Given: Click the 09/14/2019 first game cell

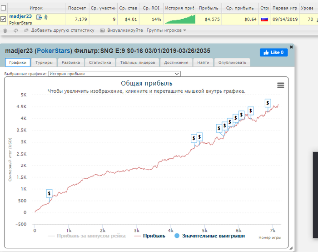Looking at the screenshot, I should click(285, 19).
